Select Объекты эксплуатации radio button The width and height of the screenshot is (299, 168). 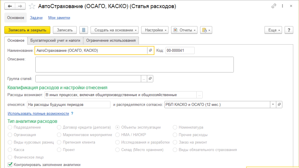(x=117, y=127)
